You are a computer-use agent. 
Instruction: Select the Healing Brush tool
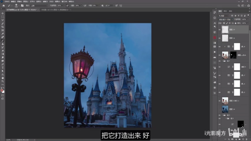pos(3,37)
